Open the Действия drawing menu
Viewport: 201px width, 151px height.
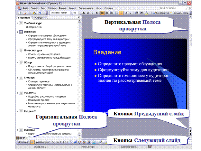click(23, 142)
